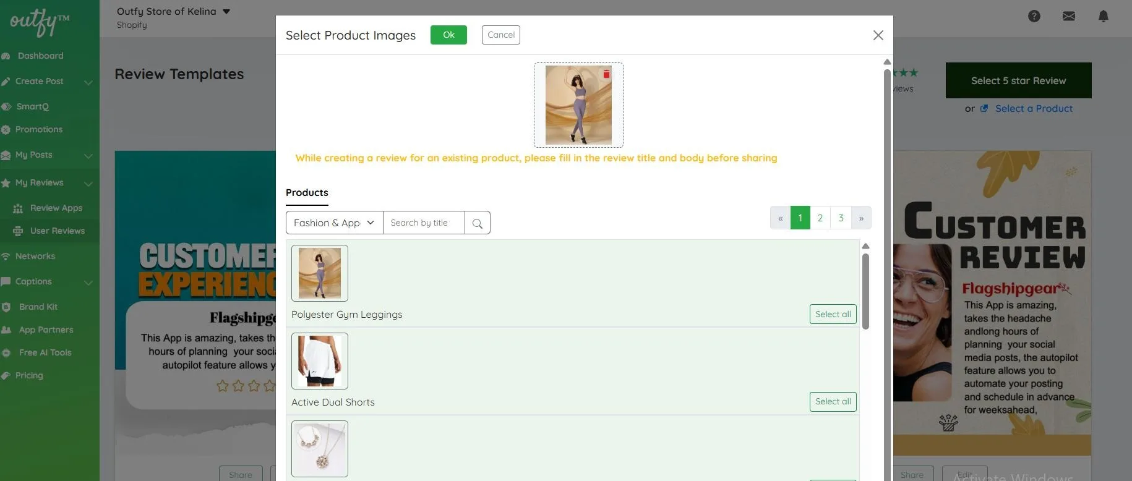Collapse the My Reviews chevron
Viewport: 1132px width, 481px height.
88,184
